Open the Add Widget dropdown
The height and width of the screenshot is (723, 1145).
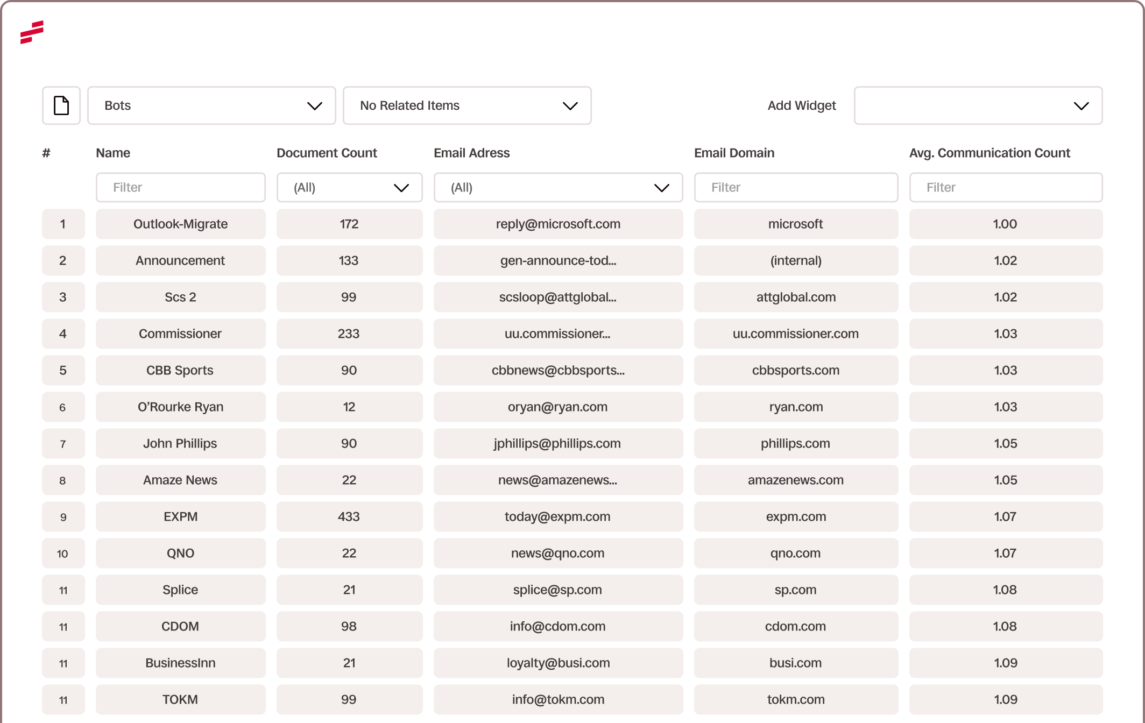click(x=978, y=105)
